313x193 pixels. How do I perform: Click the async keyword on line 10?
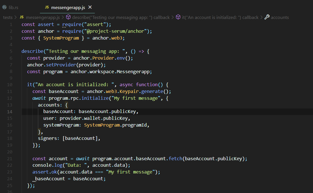tap(126, 85)
